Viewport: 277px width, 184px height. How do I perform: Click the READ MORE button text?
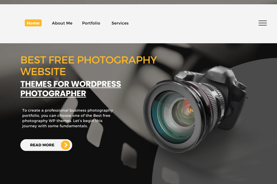click(x=42, y=145)
